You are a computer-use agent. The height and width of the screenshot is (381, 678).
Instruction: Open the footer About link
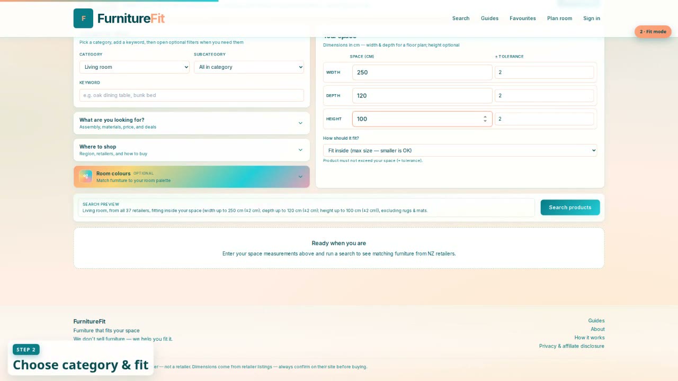597,329
